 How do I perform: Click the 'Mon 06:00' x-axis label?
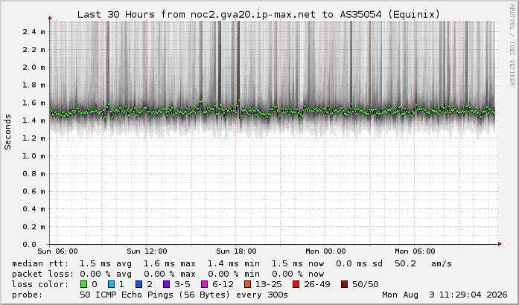pos(415,251)
